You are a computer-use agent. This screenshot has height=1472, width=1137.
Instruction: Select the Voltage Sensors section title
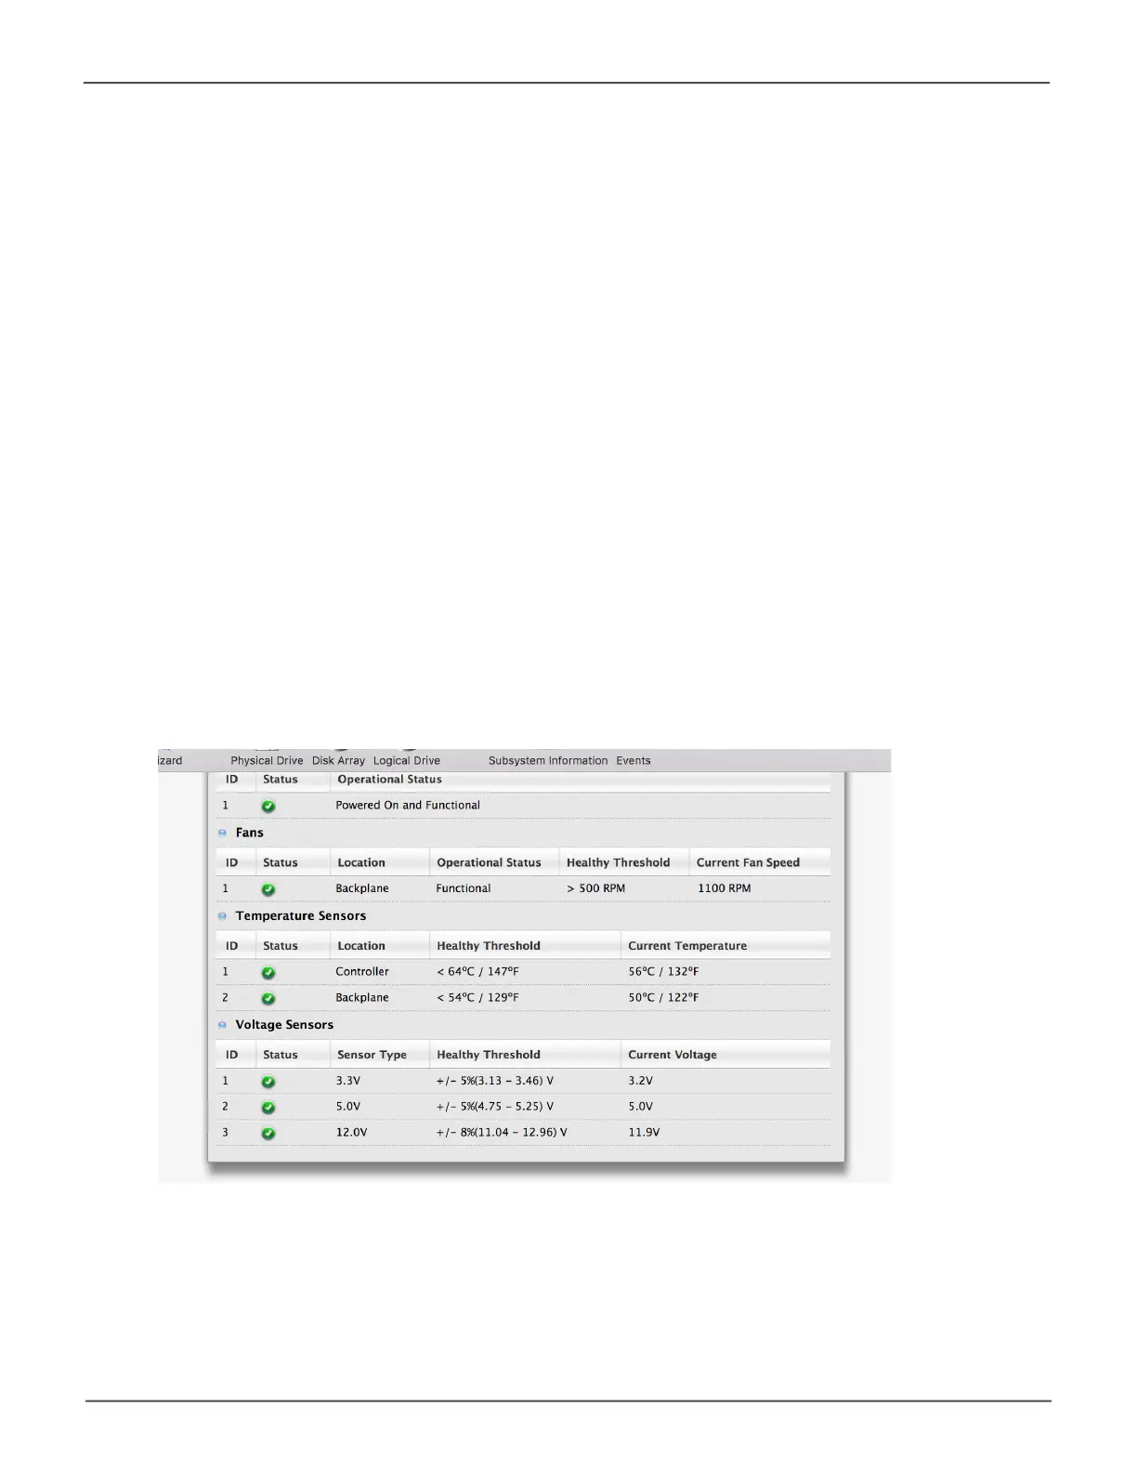pyautogui.click(x=284, y=1025)
